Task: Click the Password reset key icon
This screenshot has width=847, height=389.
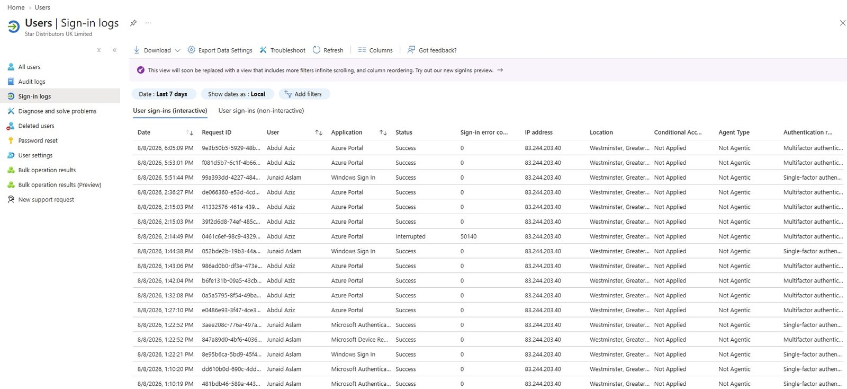Action: [x=11, y=140]
